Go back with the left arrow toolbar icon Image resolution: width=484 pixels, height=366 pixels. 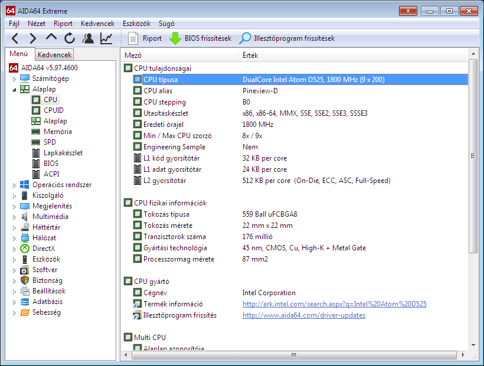[x=15, y=38]
